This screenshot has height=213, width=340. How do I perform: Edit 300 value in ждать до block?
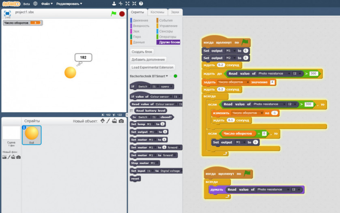click(314, 73)
